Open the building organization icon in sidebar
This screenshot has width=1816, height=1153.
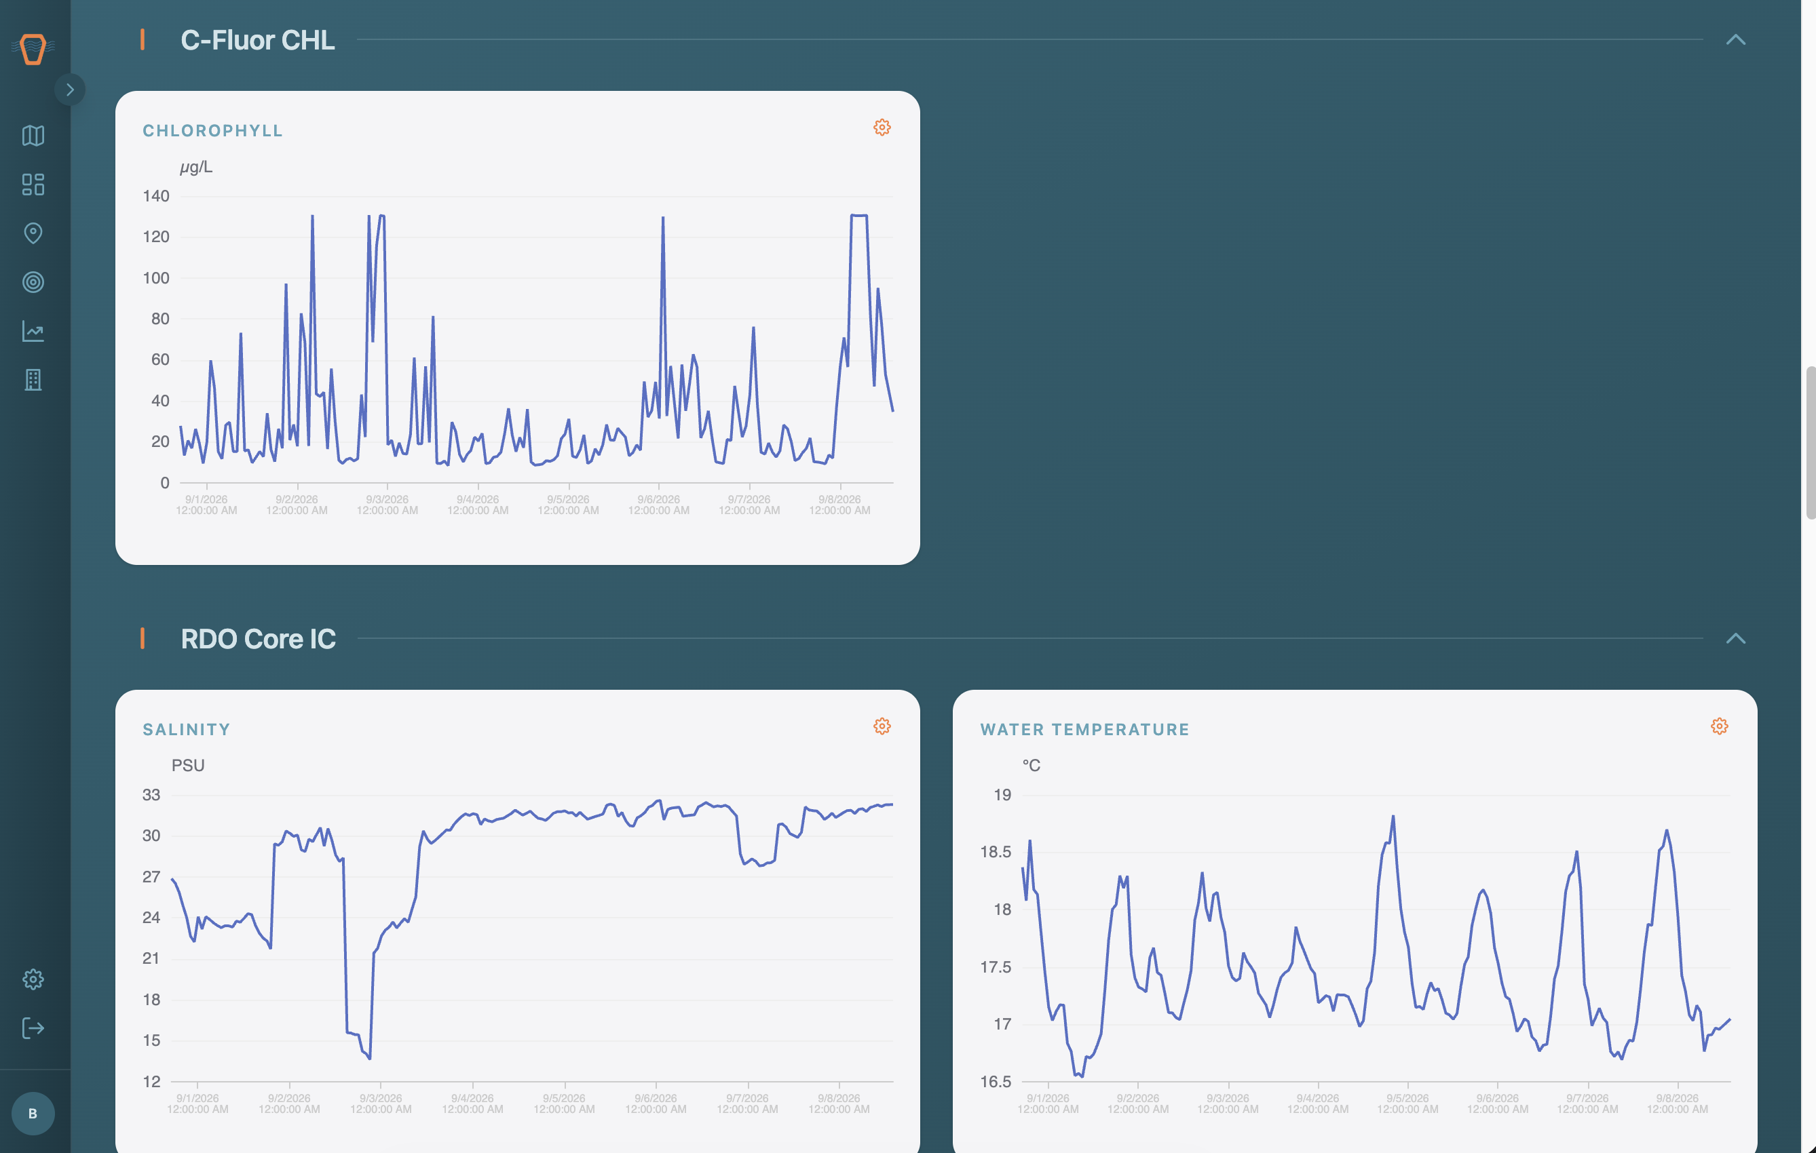[33, 380]
